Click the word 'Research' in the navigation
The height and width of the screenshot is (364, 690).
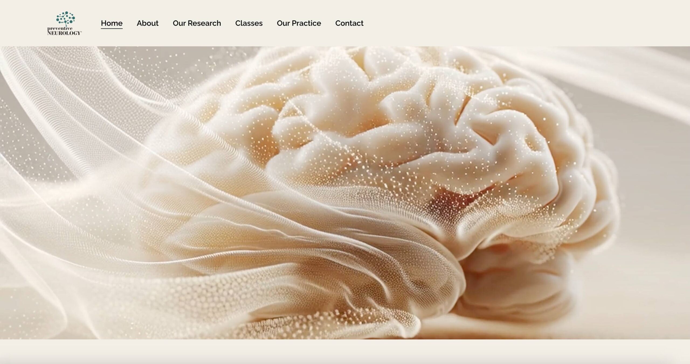[x=204, y=23]
